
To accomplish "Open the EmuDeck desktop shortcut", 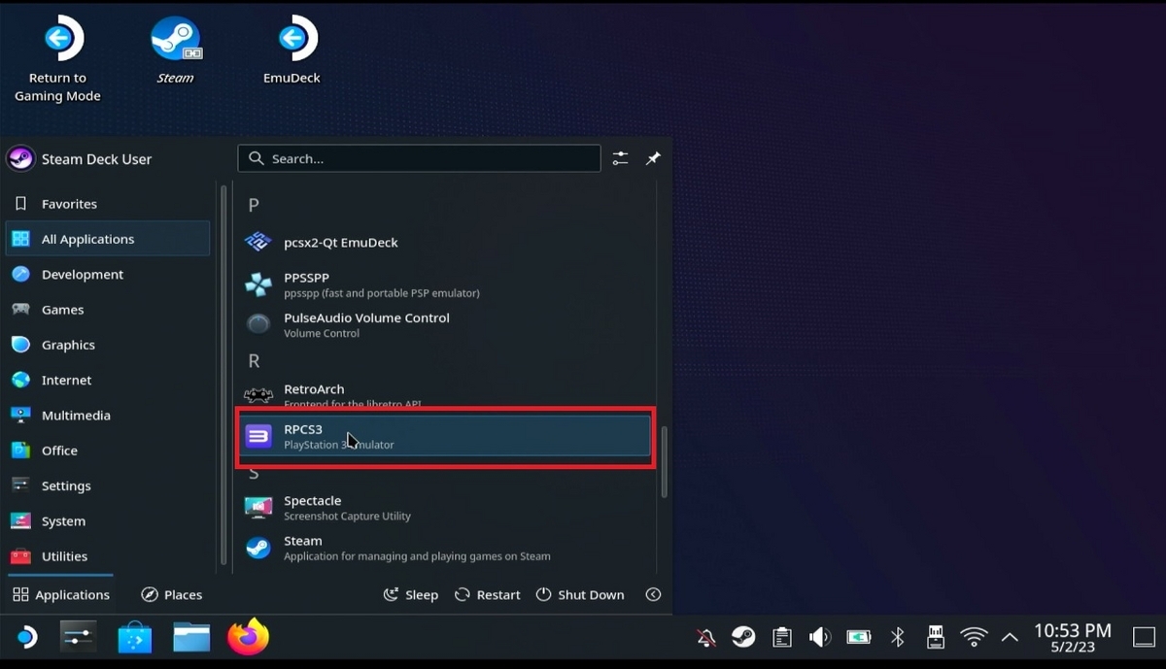I will coord(291,50).
